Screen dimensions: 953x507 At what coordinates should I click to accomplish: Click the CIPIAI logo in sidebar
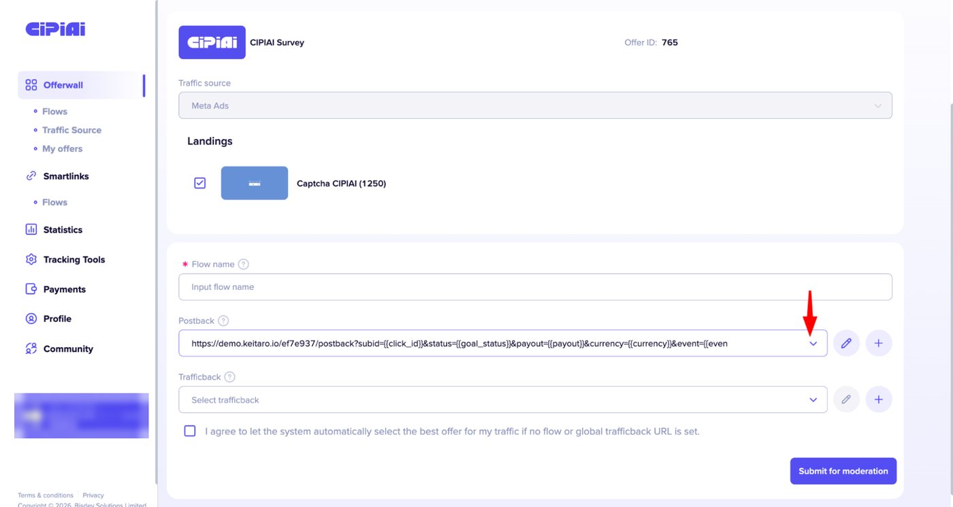(55, 29)
